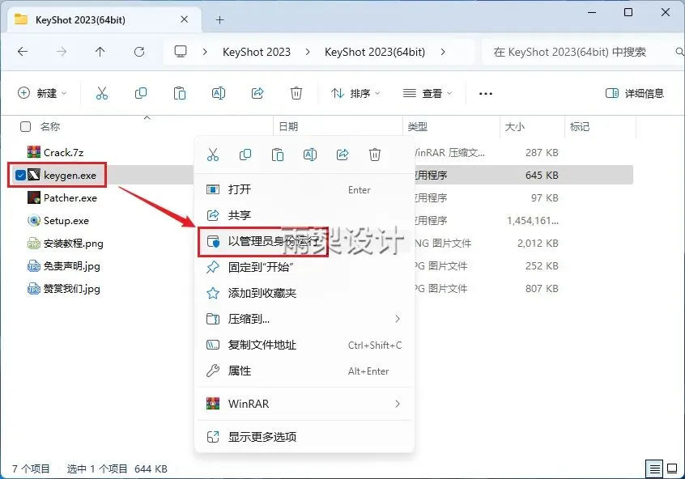Select 共享 in the context menu
This screenshot has height=479, width=685.
point(304,215)
